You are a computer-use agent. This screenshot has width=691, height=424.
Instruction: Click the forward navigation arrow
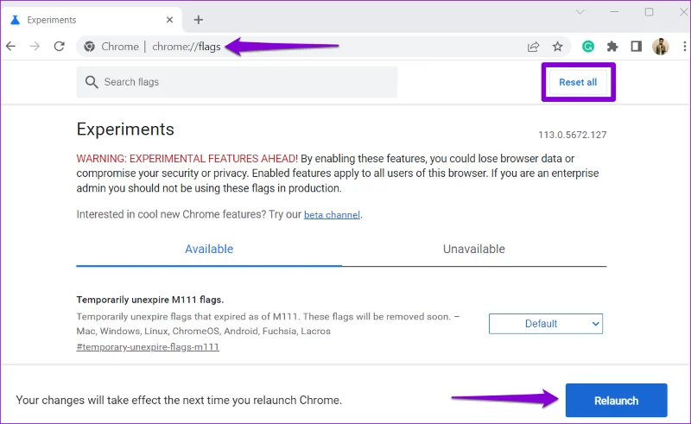(x=35, y=47)
